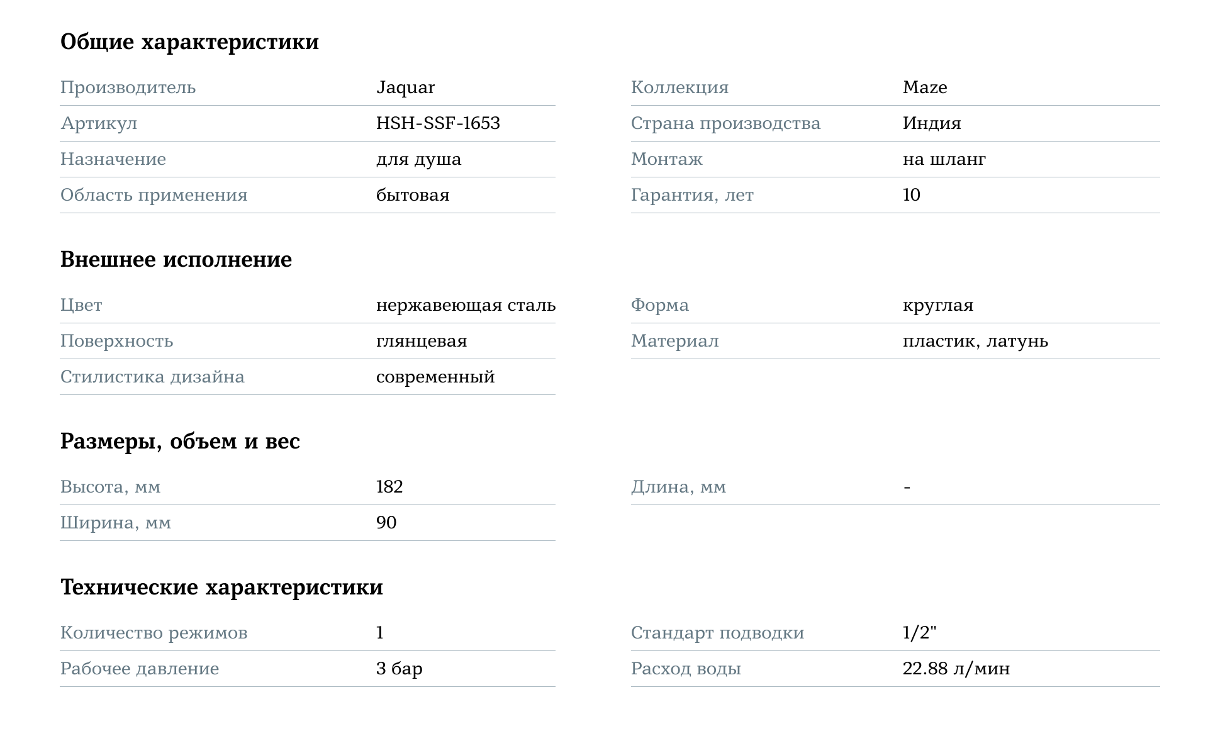Click the Гарантия, лет label
This screenshot has height=736, width=1208.
point(692,196)
